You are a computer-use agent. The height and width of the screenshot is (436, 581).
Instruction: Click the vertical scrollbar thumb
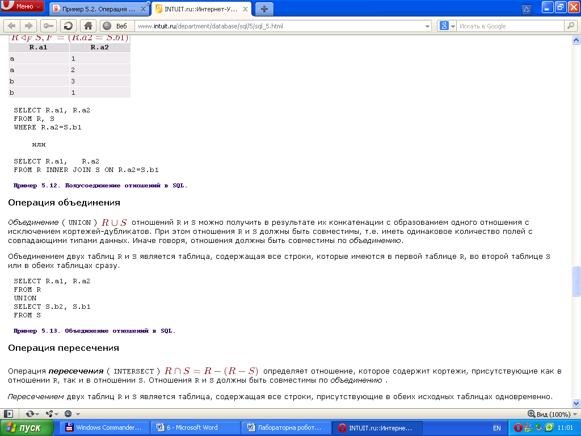coord(576,281)
